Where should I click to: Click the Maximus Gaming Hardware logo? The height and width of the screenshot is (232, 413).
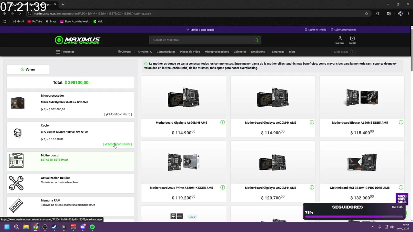(77, 40)
